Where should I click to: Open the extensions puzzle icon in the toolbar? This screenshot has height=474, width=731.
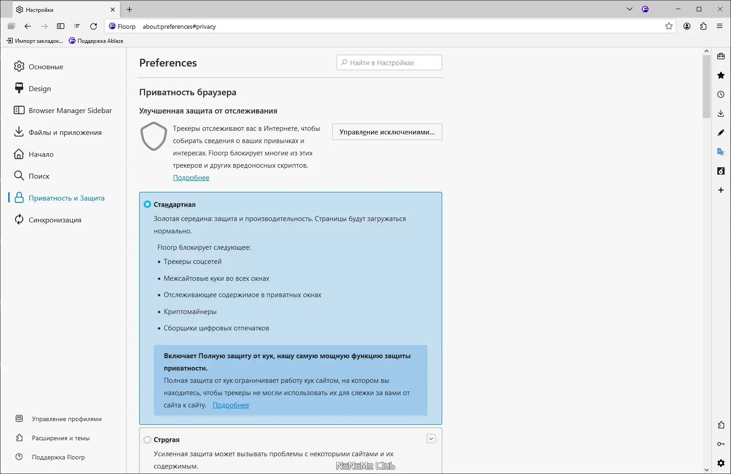pyautogui.click(x=703, y=26)
